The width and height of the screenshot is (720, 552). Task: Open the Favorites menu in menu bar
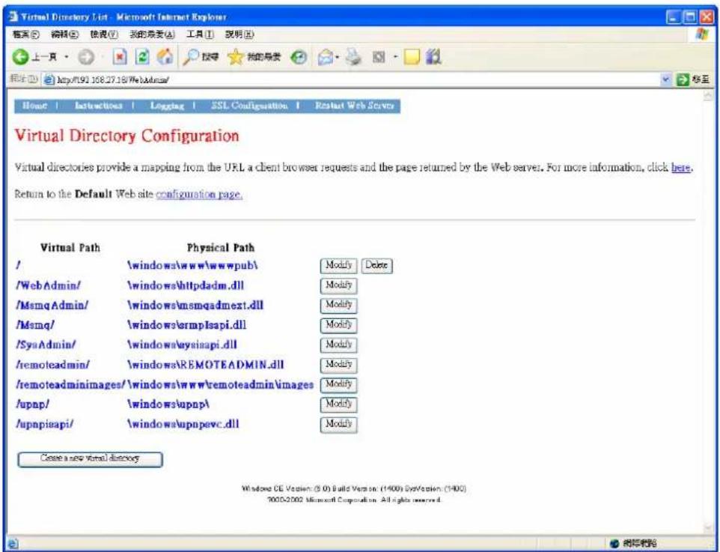(x=152, y=34)
